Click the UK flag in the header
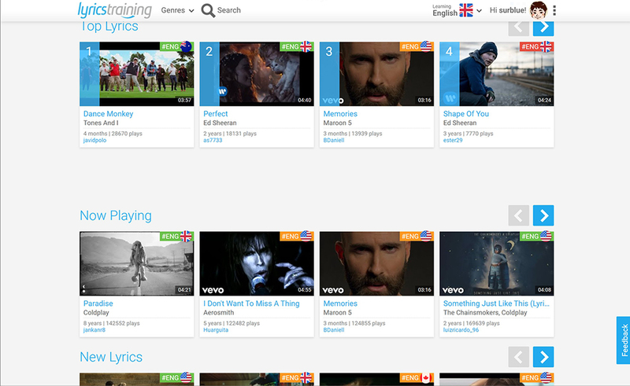630x386 pixels. pyautogui.click(x=466, y=10)
